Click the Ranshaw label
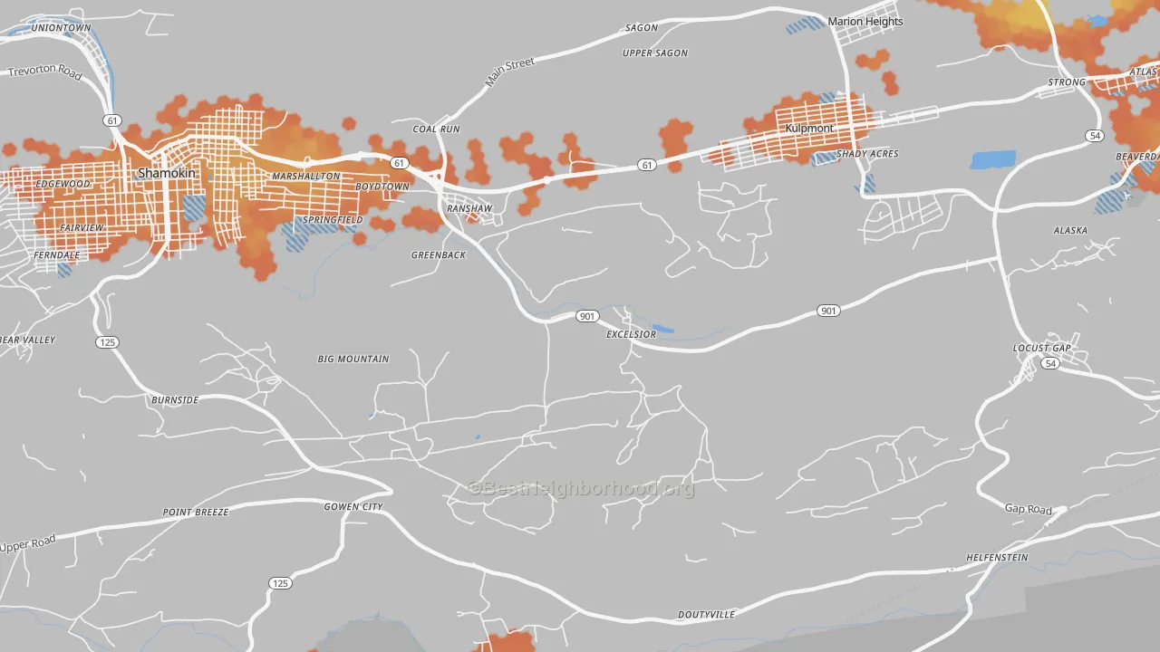 [x=469, y=209]
